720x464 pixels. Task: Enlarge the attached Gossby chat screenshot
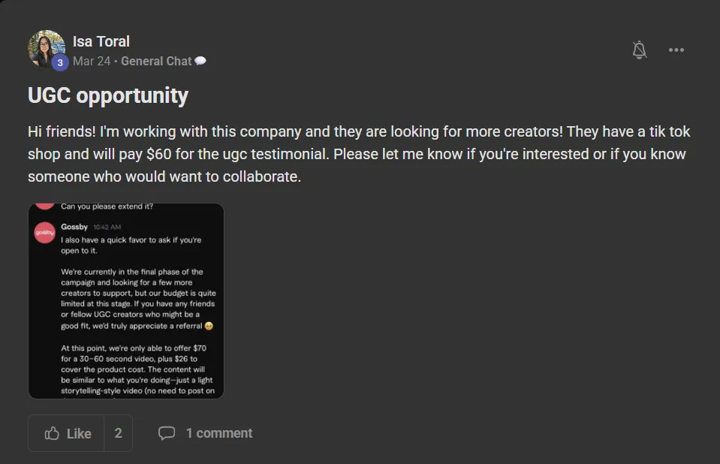click(x=126, y=301)
